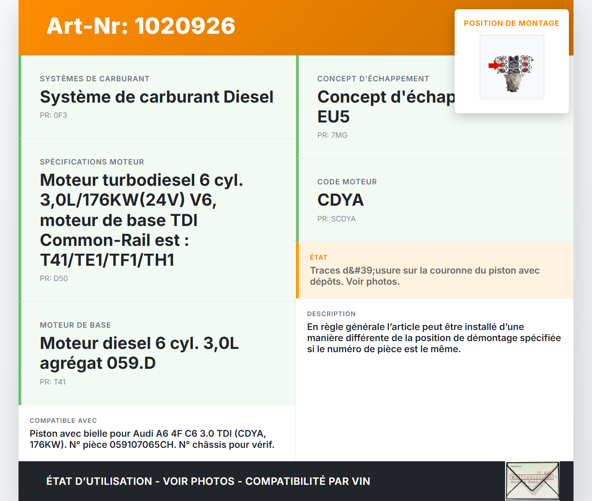Click the Description paragraph text
Viewport: 592px width, 501px height.
click(x=434, y=338)
